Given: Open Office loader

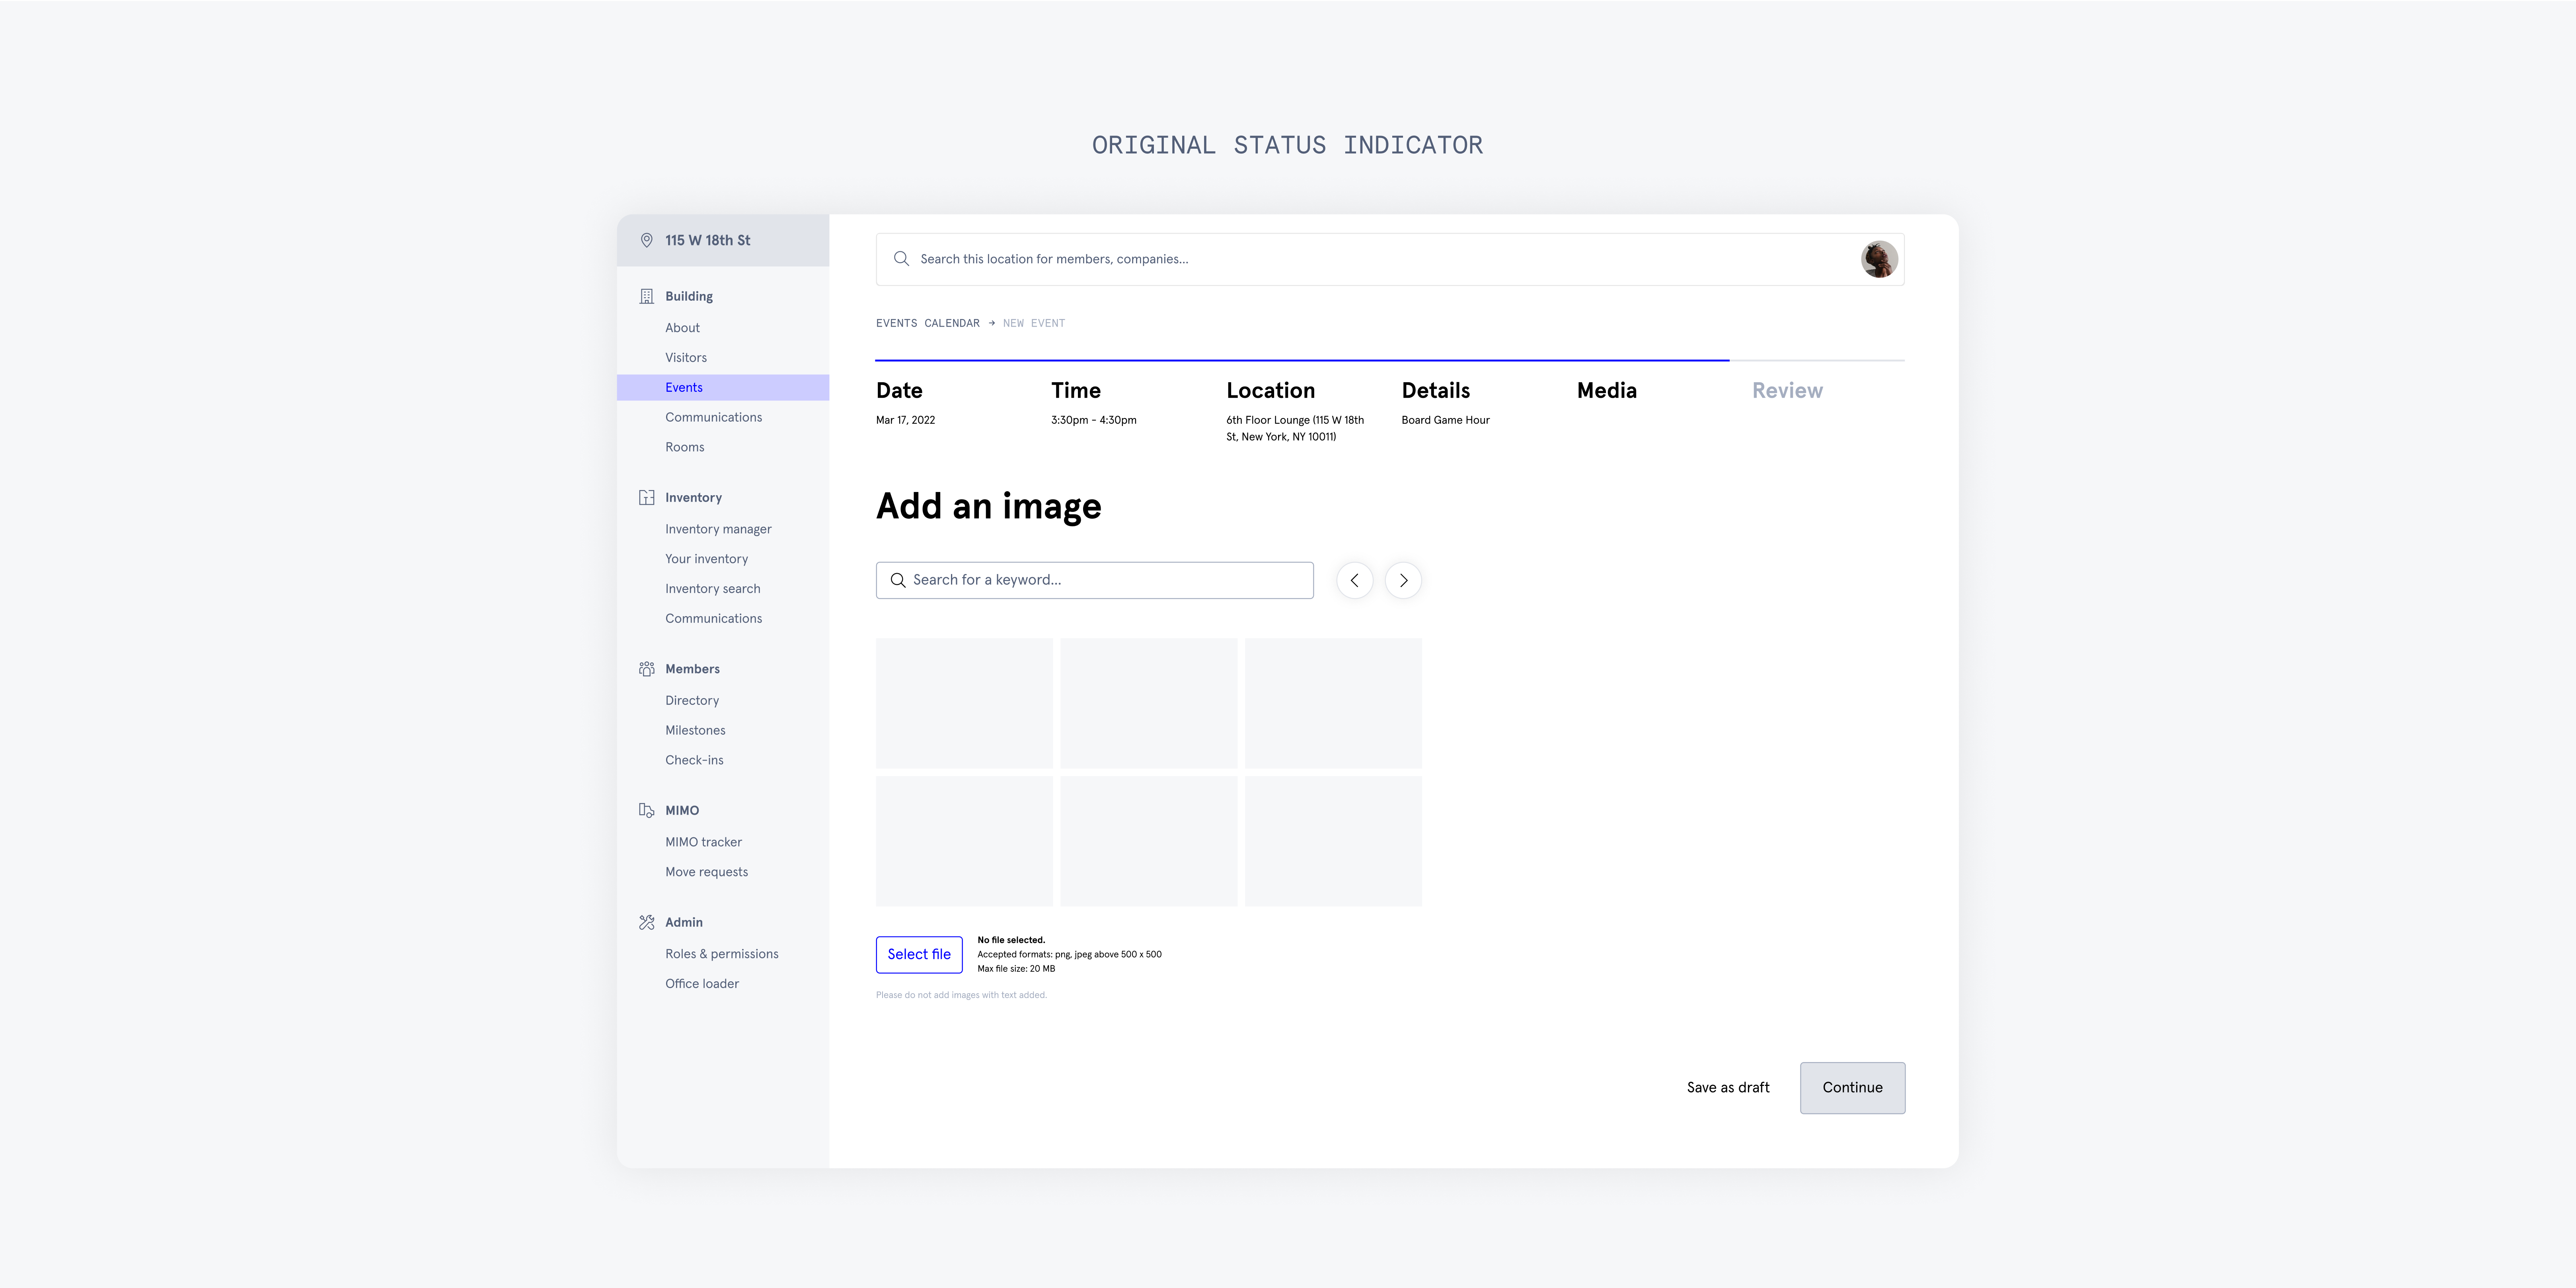Looking at the screenshot, I should tap(702, 984).
